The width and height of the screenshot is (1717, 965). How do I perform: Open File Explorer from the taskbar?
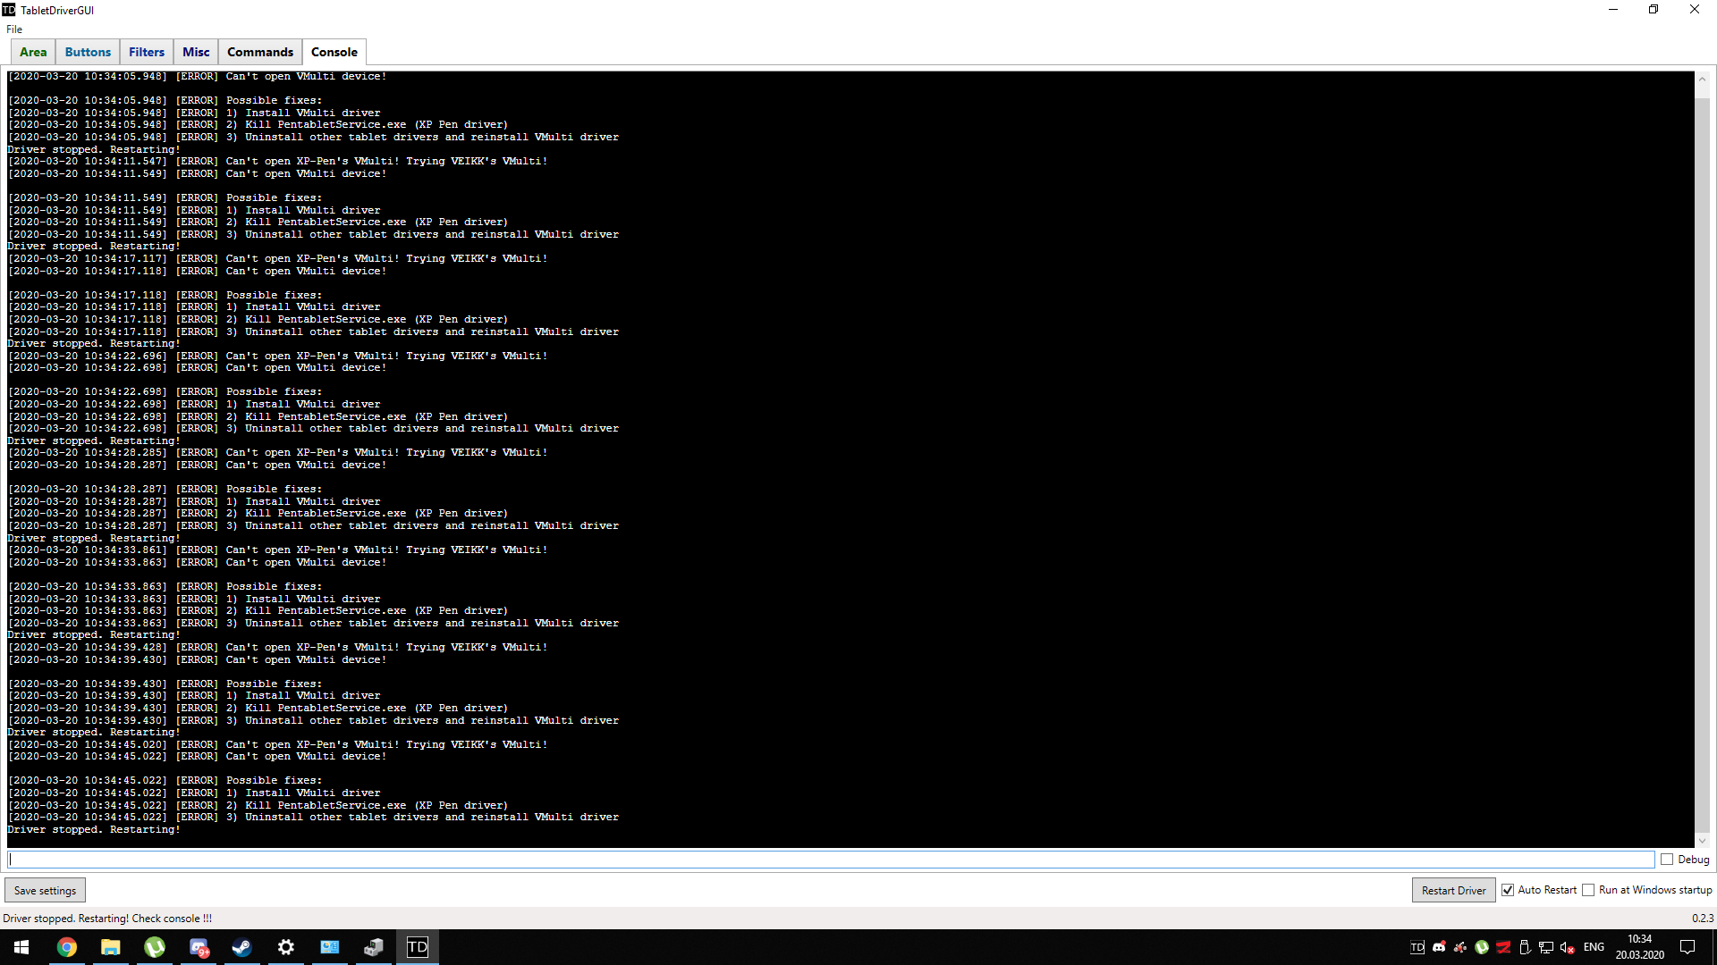pyautogui.click(x=111, y=947)
